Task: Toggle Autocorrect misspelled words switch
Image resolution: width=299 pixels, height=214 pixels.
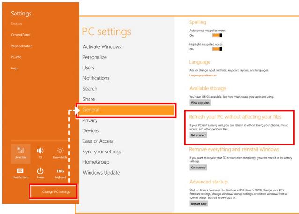Action: point(217,35)
